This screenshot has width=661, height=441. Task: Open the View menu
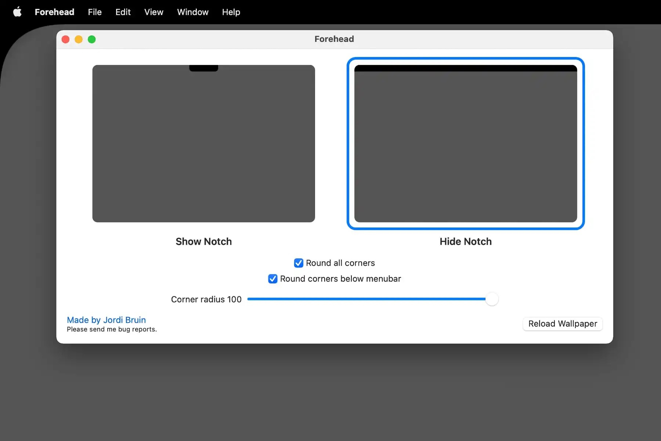click(x=153, y=12)
